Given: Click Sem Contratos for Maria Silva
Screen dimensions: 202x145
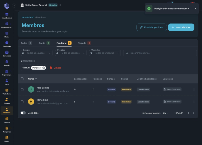Looking at the screenshot, I should coord(172,102).
